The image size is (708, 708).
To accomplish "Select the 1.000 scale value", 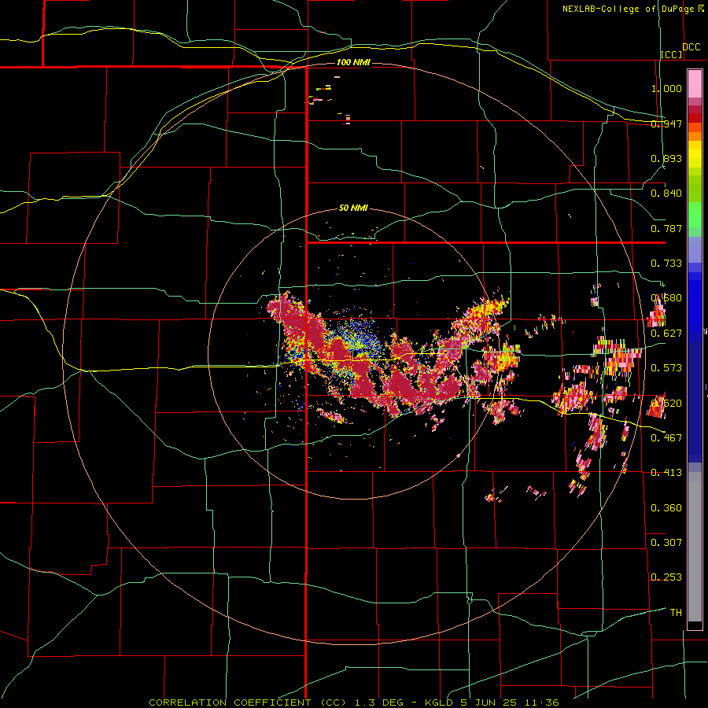I will coord(666,88).
